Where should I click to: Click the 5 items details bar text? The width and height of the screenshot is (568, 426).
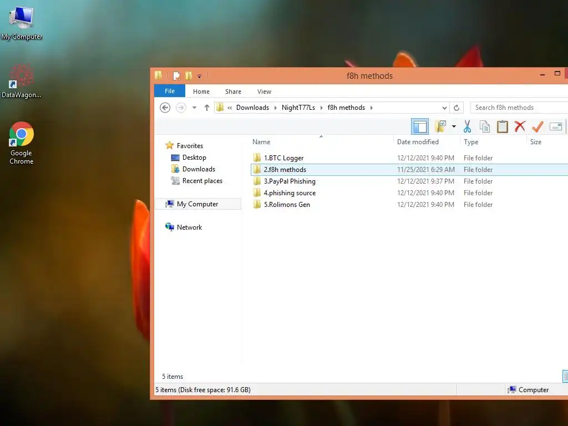click(x=173, y=377)
